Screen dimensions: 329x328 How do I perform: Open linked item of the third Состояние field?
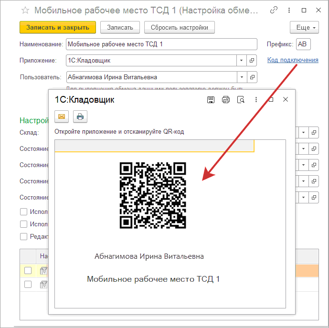[314, 181]
